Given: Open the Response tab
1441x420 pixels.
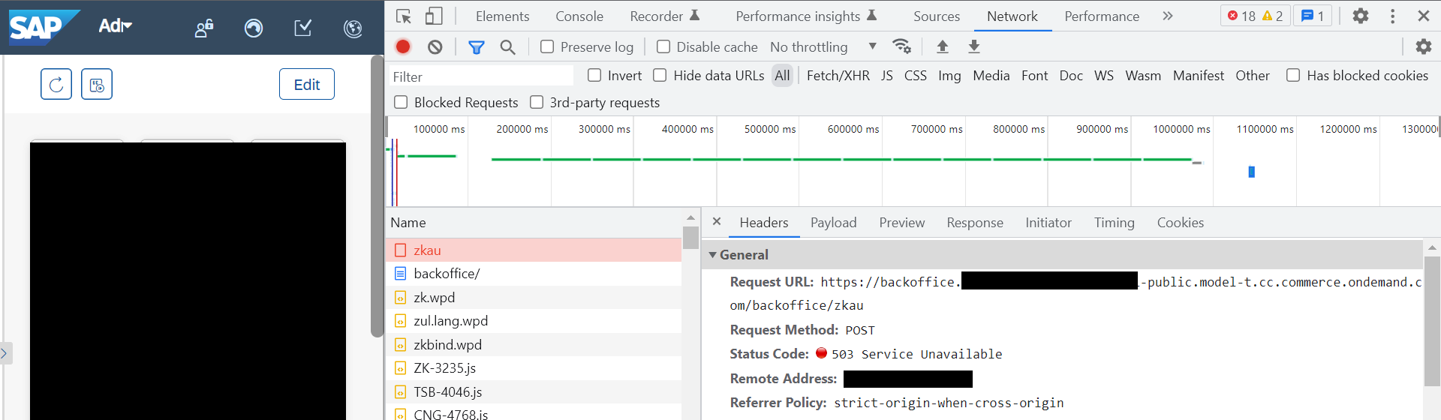Looking at the screenshot, I should (x=975, y=223).
